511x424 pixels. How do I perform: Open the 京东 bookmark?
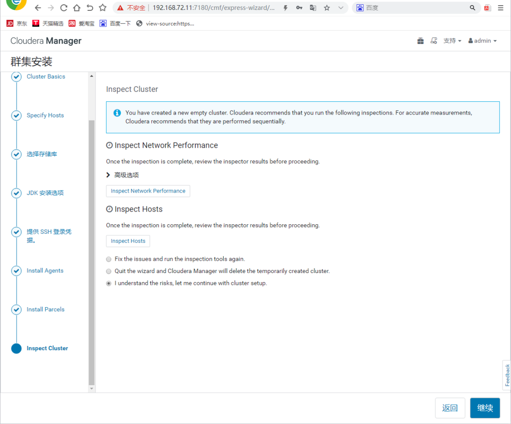pos(17,24)
